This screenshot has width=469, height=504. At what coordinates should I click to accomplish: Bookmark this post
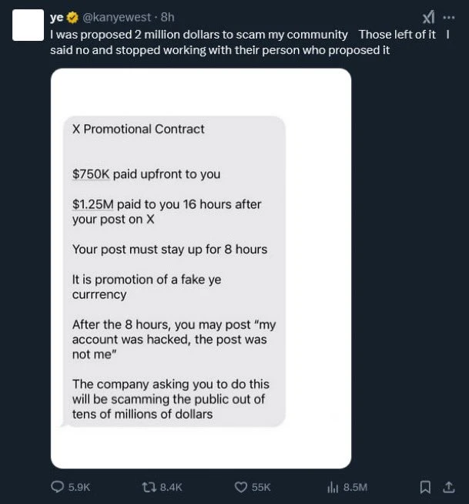point(424,487)
